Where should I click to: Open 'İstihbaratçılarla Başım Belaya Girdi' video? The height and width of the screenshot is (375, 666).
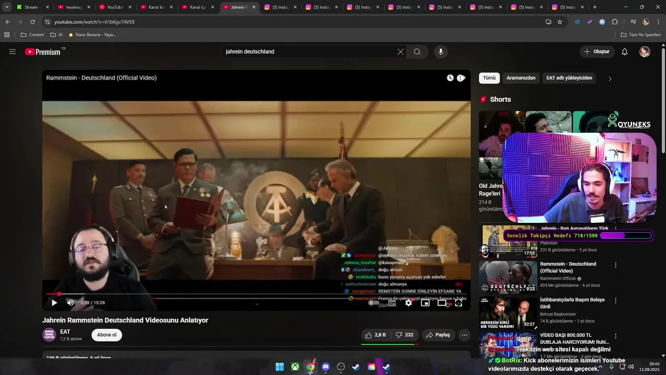[572, 303]
